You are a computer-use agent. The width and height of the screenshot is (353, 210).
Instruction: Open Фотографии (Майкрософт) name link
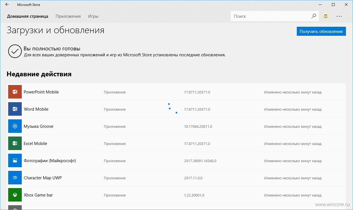50,161
